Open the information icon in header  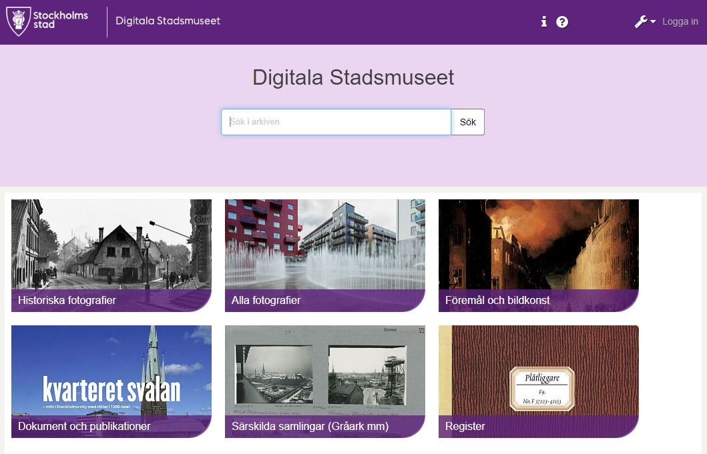click(x=544, y=21)
